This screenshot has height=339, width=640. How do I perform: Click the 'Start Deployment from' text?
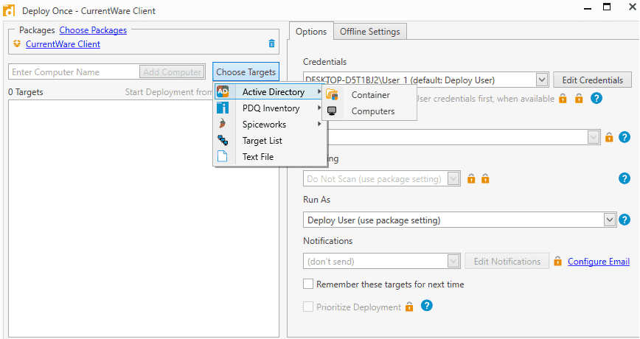pos(169,92)
